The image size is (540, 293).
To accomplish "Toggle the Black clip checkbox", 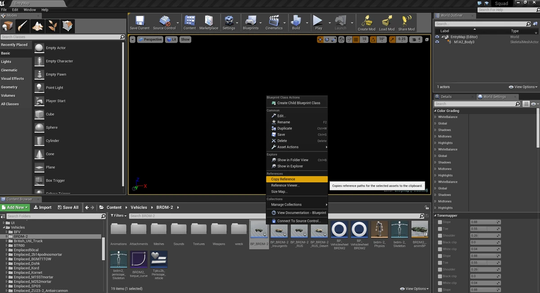I will pos(440,242).
